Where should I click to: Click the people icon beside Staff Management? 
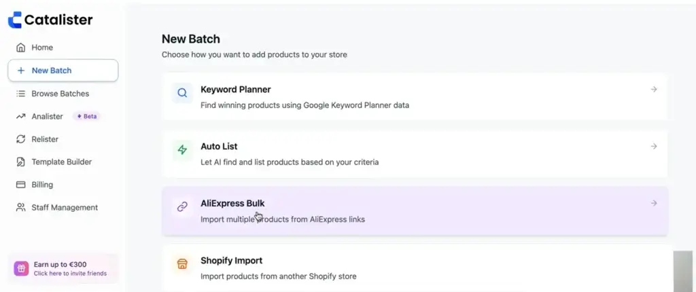[20, 207]
